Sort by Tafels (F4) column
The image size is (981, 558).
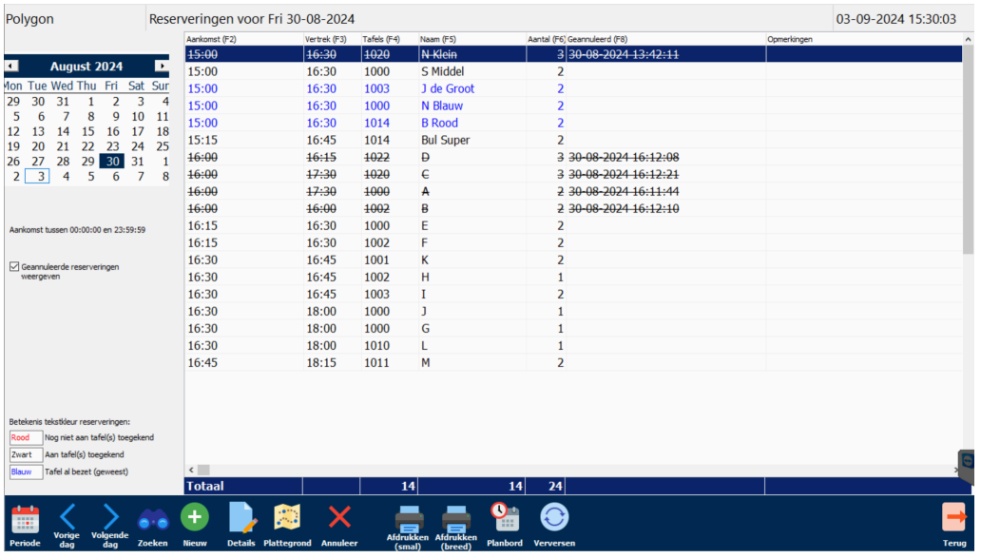[x=390, y=39]
